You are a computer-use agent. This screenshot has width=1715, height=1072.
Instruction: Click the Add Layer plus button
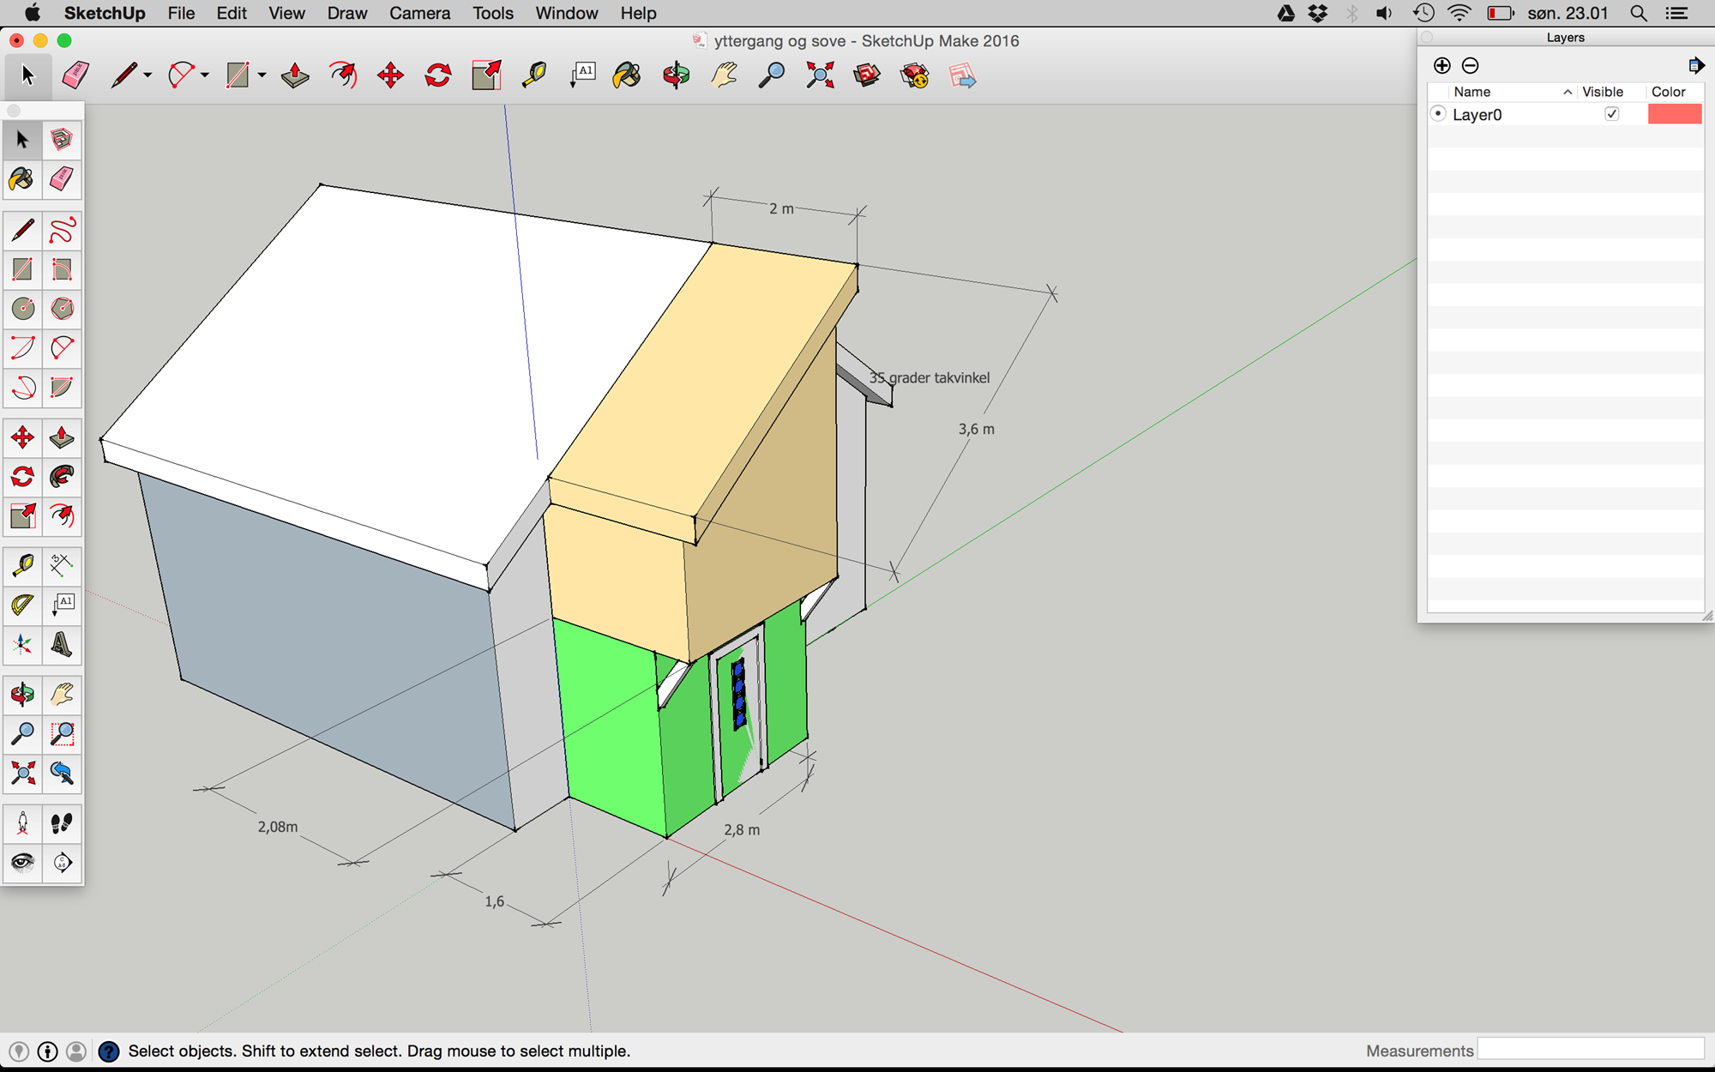click(x=1441, y=65)
